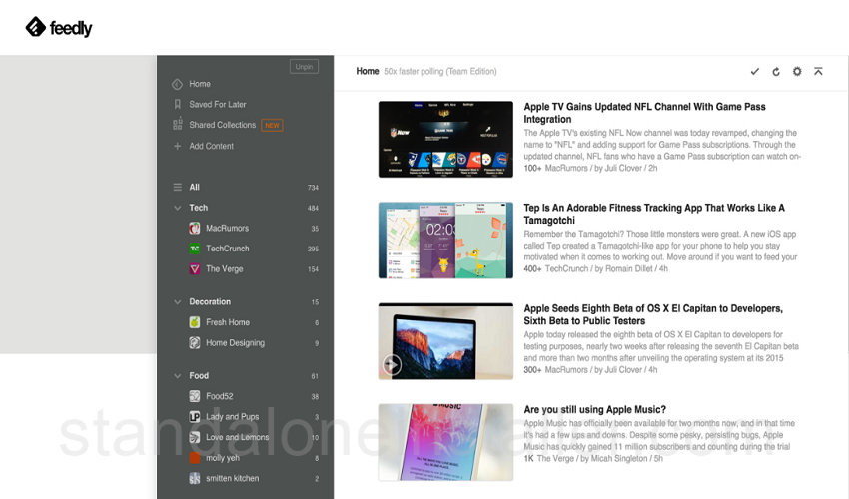Click the '734' unread count for All

(x=313, y=188)
